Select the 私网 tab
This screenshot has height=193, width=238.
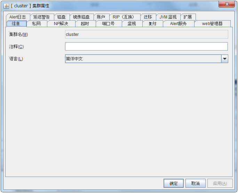pyautogui.click(x=36, y=24)
